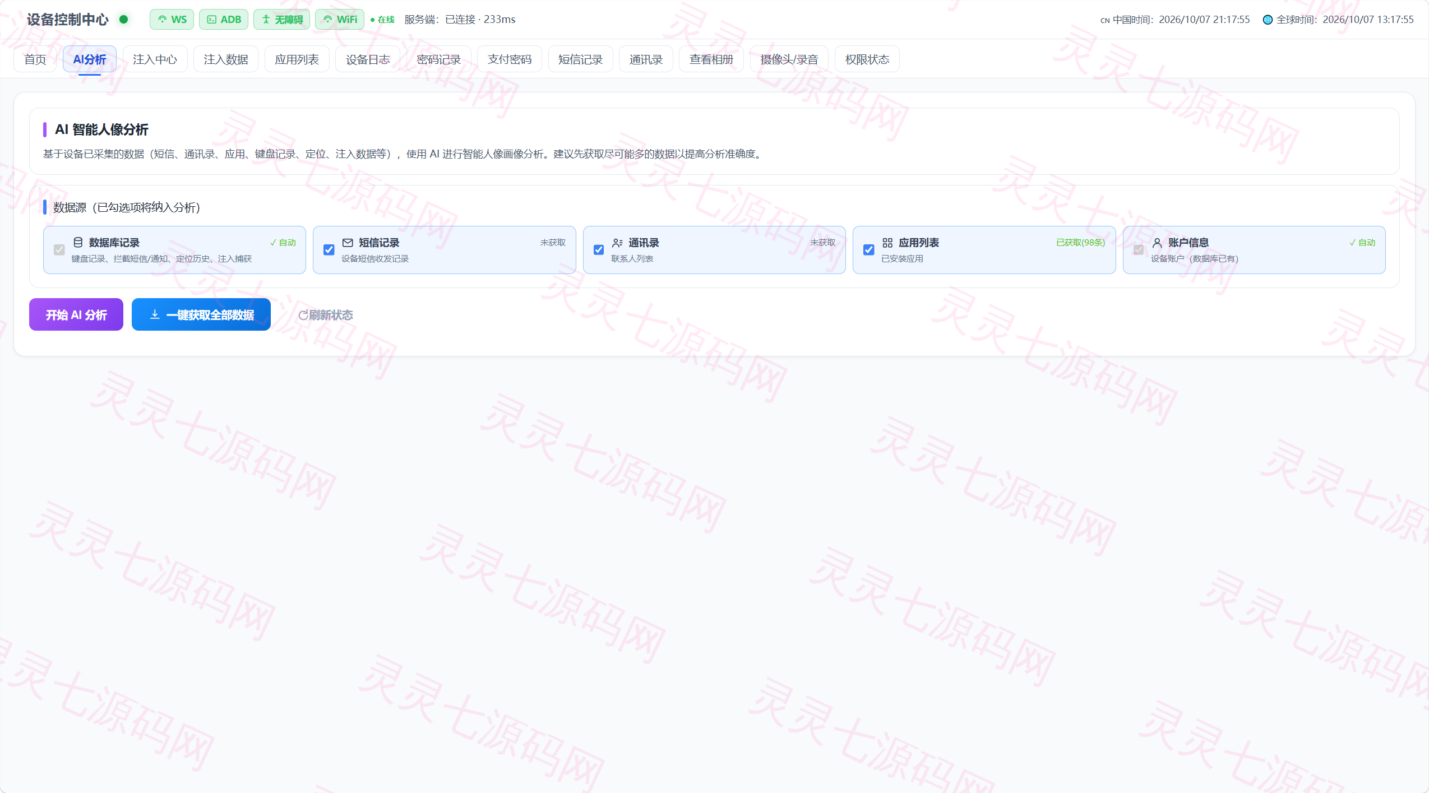Open the 支付密码 tab
1429x793 pixels.
[510, 59]
